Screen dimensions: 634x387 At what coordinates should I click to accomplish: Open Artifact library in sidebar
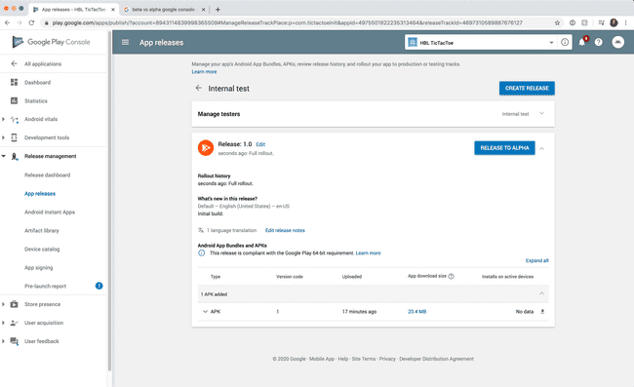[42, 231]
